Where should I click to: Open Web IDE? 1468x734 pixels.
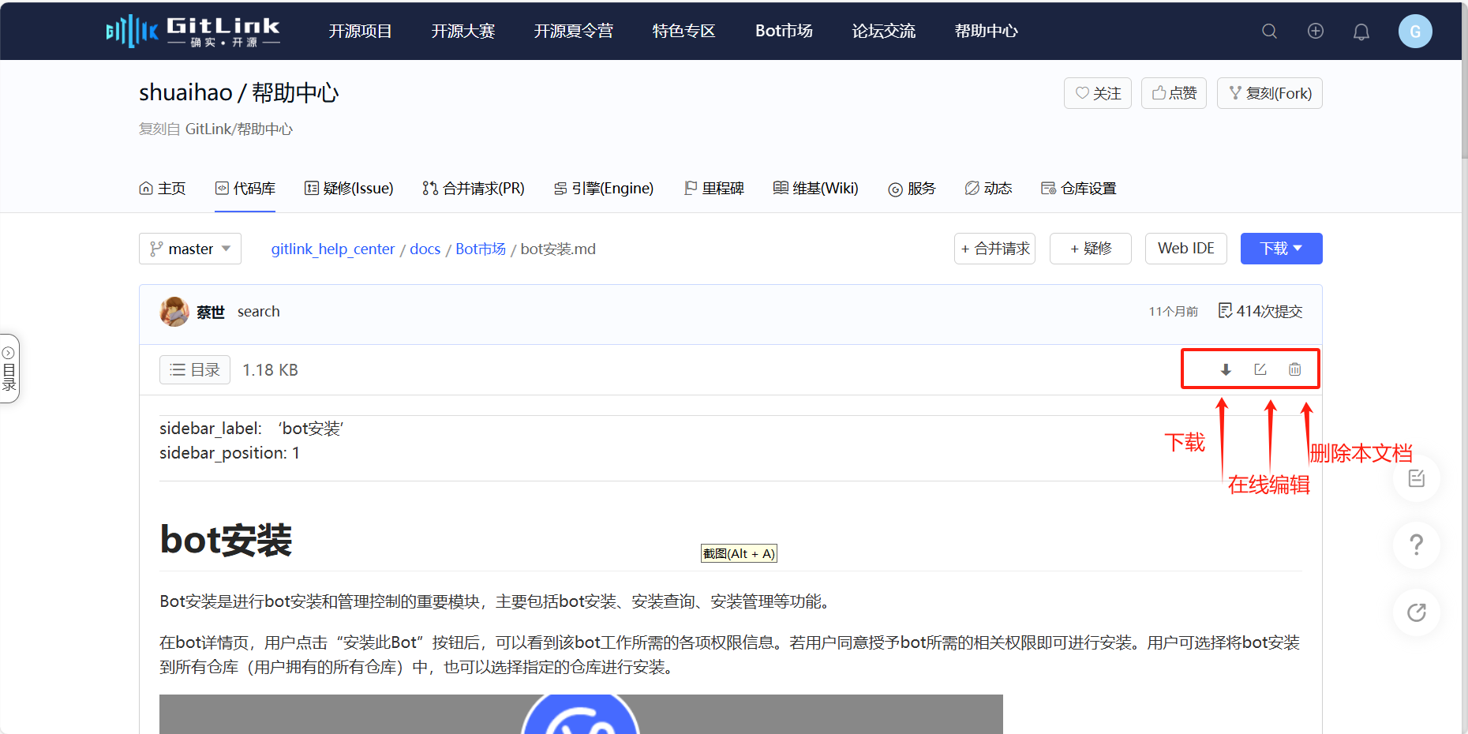pyautogui.click(x=1186, y=249)
